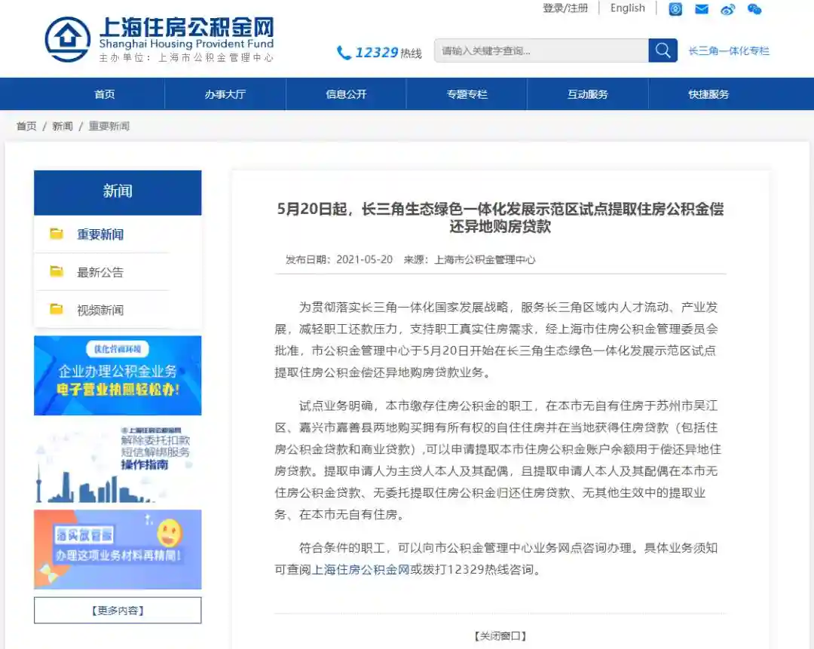Open the Weibo icon link
814x649 pixels.
727,9
